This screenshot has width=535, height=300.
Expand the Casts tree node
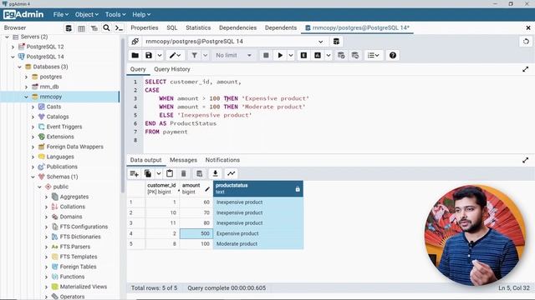pyautogui.click(x=33, y=107)
